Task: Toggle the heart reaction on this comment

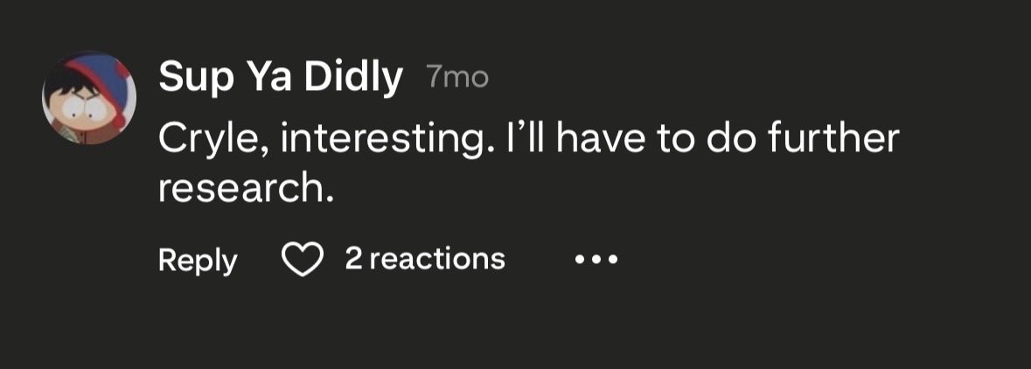Action: pyautogui.click(x=302, y=259)
